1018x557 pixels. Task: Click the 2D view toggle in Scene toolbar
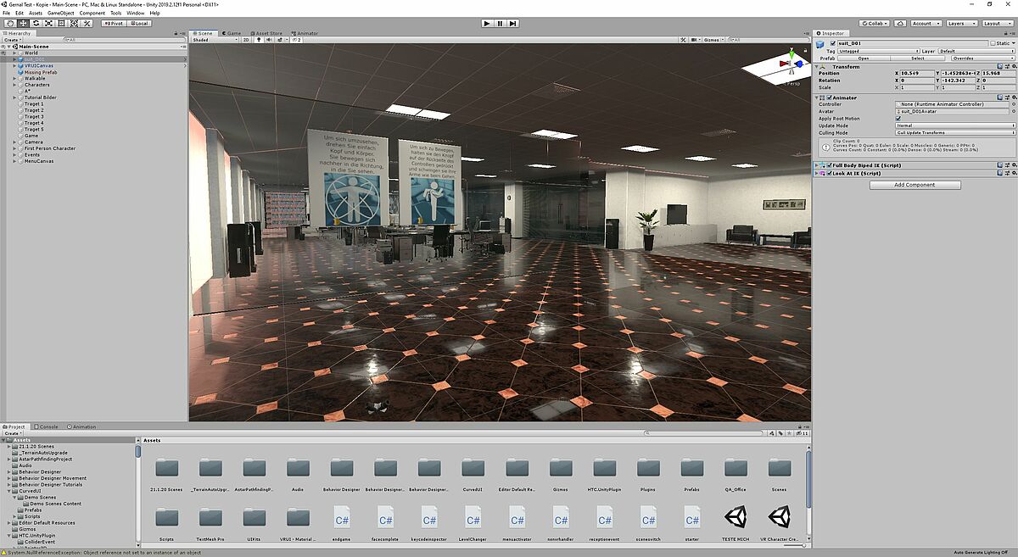pos(247,39)
